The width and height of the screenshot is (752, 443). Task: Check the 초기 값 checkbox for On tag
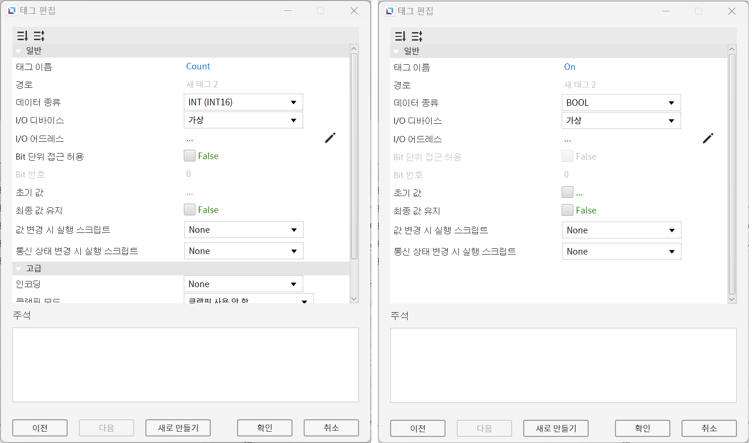click(567, 192)
